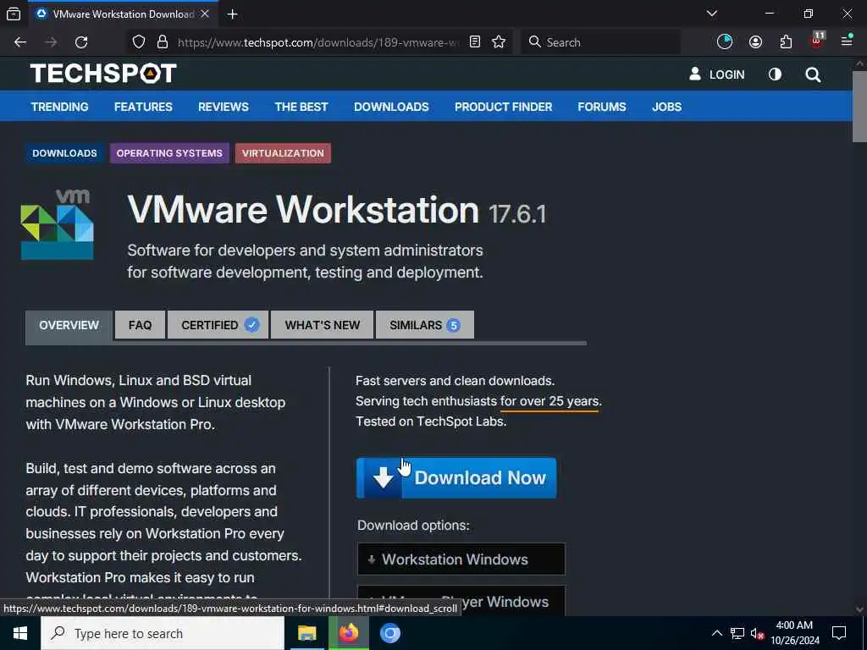Open the TRENDING nav menu item

[60, 107]
